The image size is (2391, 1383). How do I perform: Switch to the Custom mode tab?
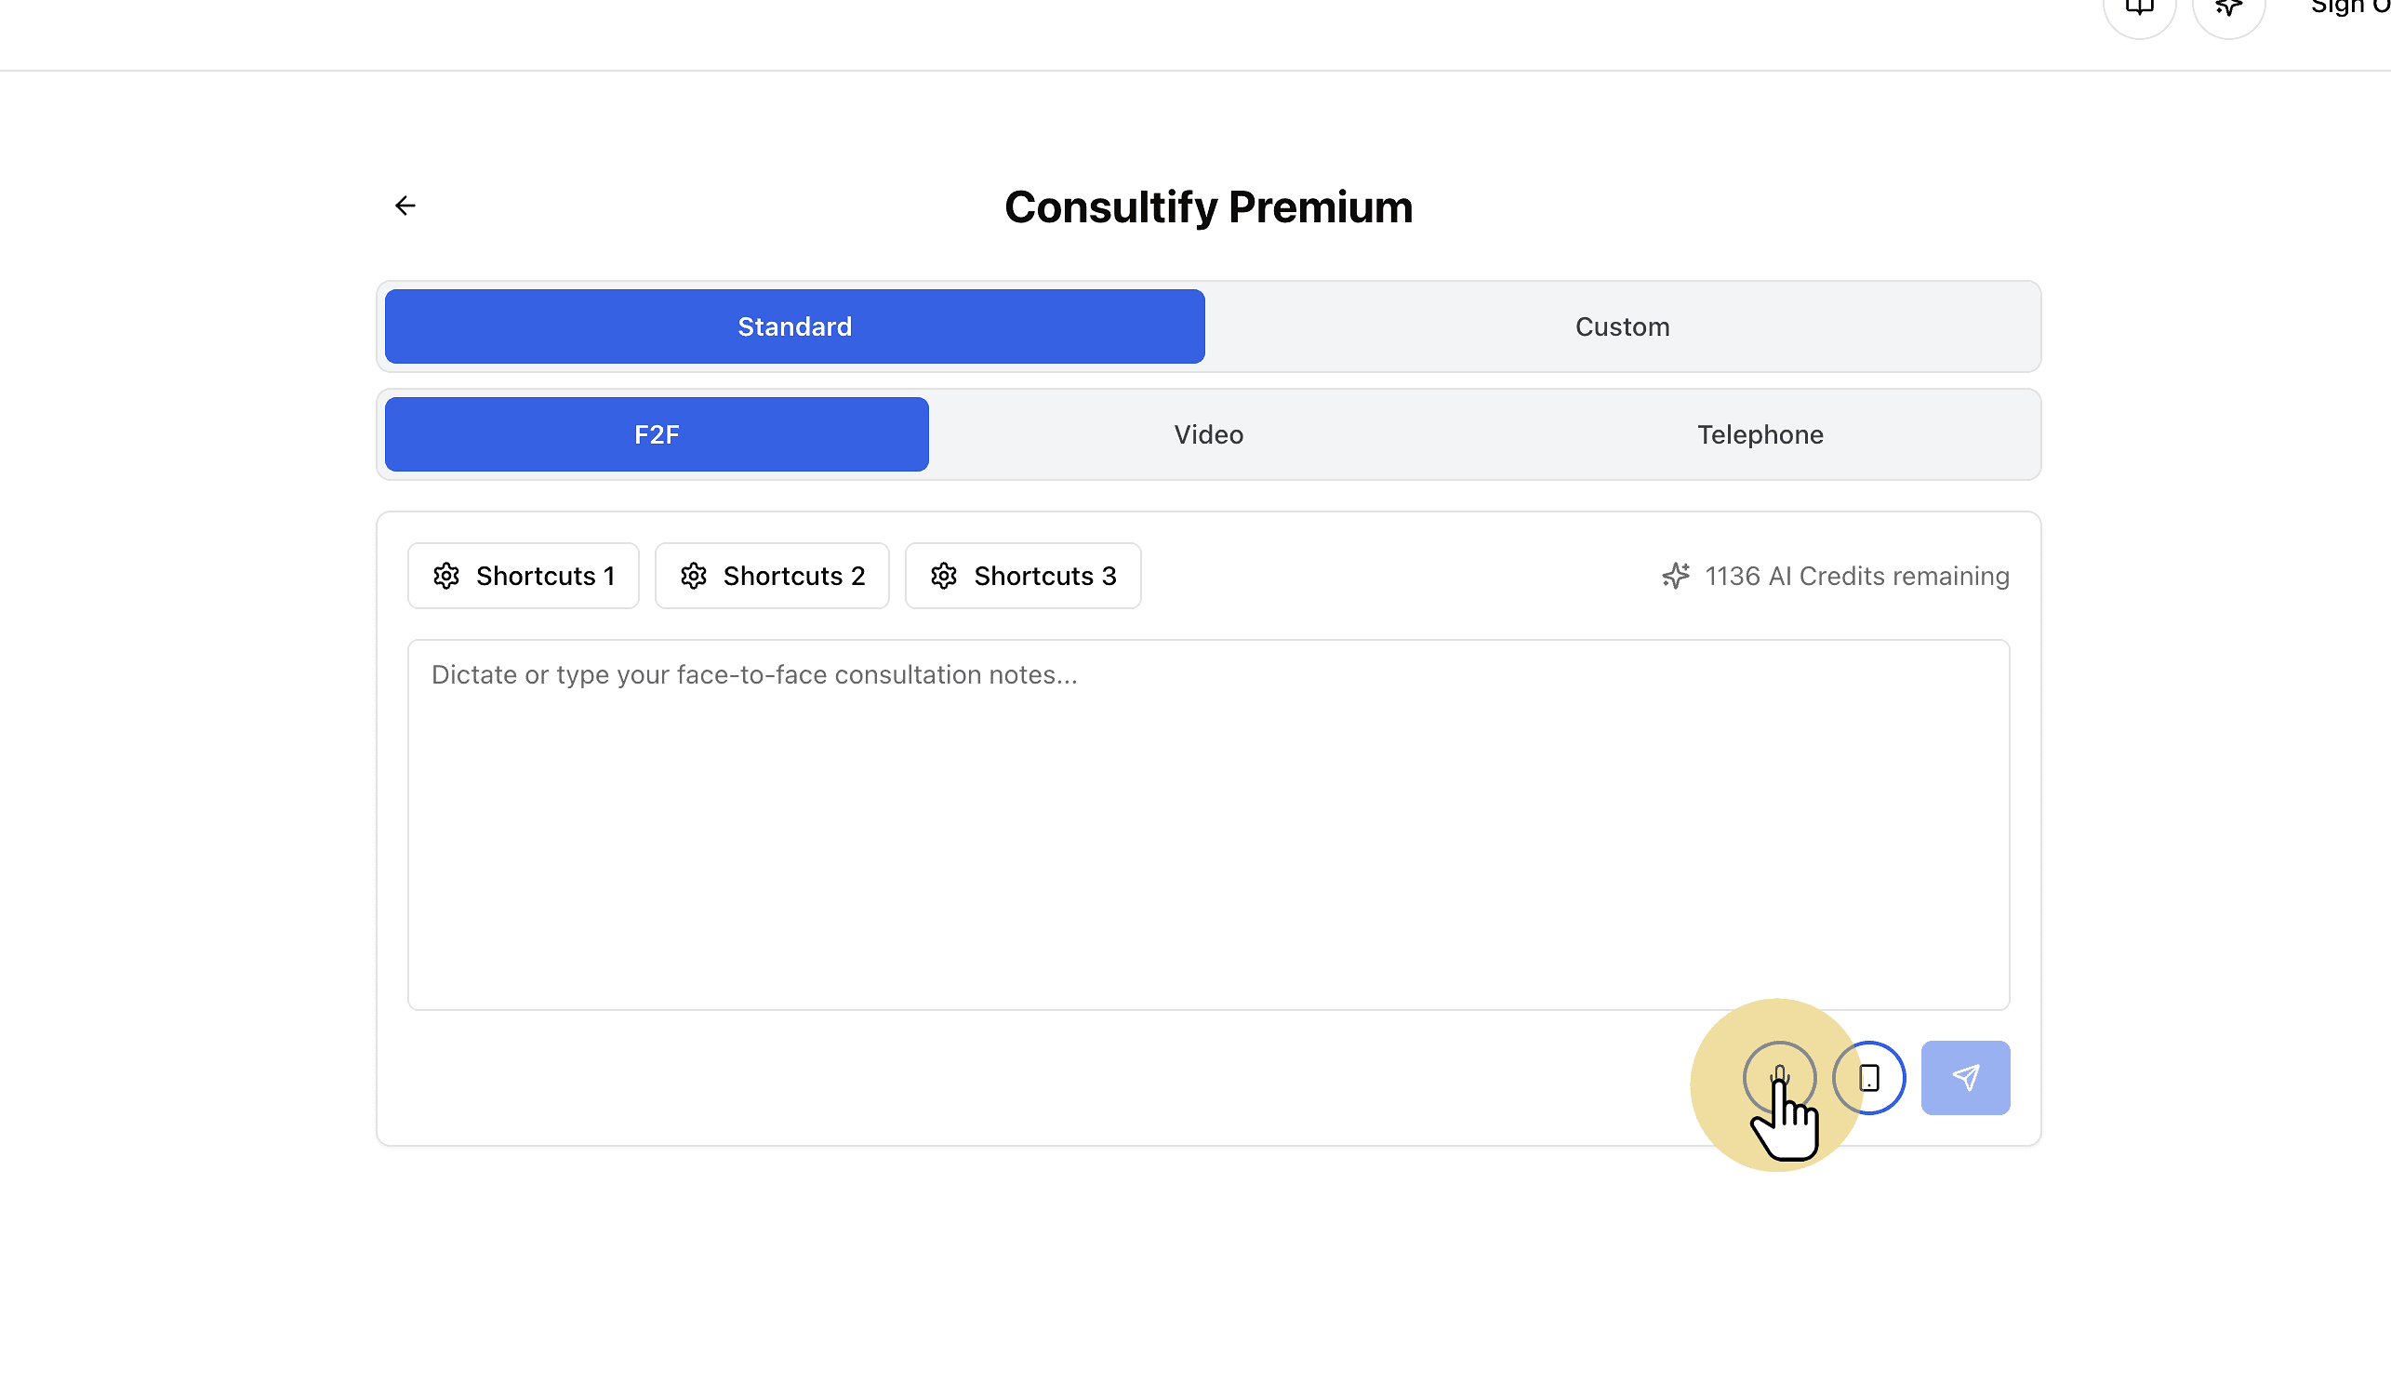[1623, 326]
